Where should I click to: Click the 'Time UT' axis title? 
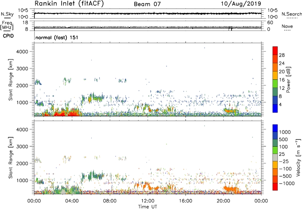point(148,207)
